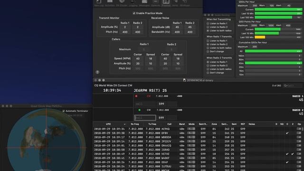Click QSO Points Per Hour Warn value 1000
This screenshot has width=304, height=171.
[x=271, y=25]
